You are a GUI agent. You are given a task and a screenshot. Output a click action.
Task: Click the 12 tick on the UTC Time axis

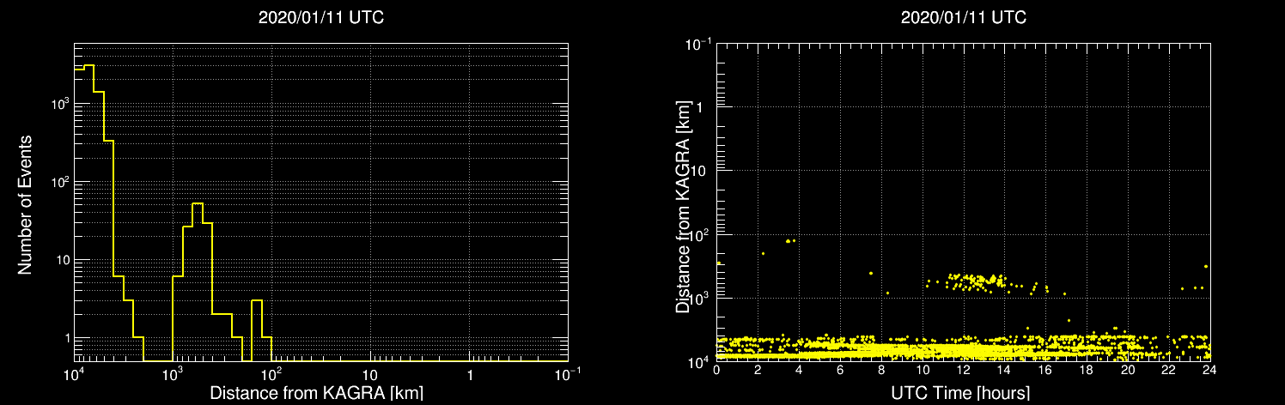tap(964, 371)
